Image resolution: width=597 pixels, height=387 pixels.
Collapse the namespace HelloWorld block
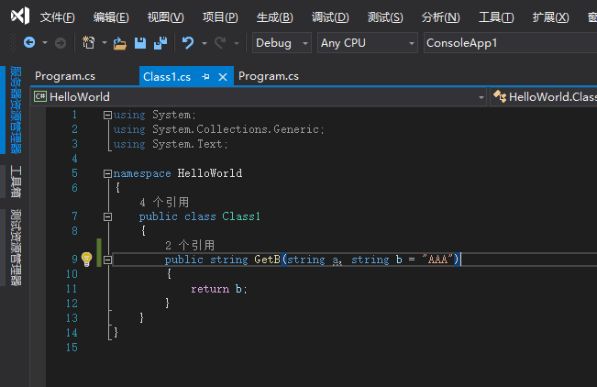(107, 173)
